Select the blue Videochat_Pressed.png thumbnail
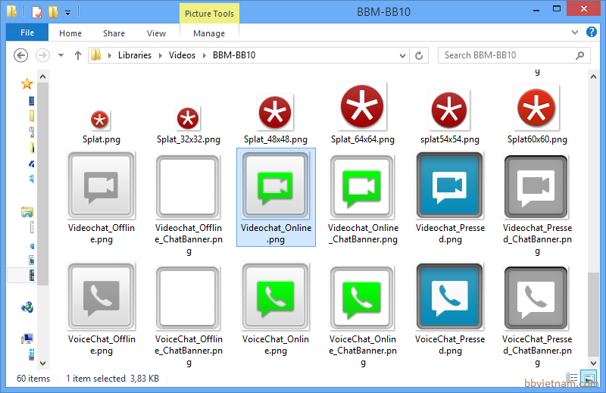 pyautogui.click(x=450, y=186)
